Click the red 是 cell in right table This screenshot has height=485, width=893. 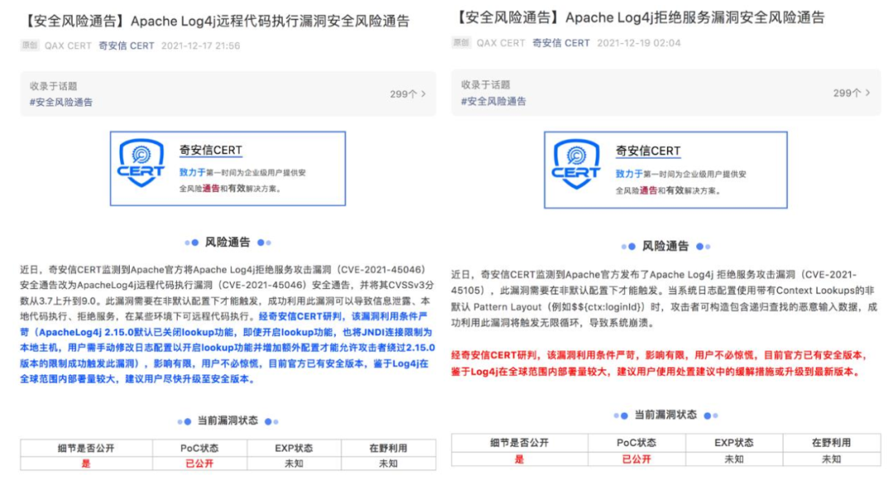[x=519, y=459]
